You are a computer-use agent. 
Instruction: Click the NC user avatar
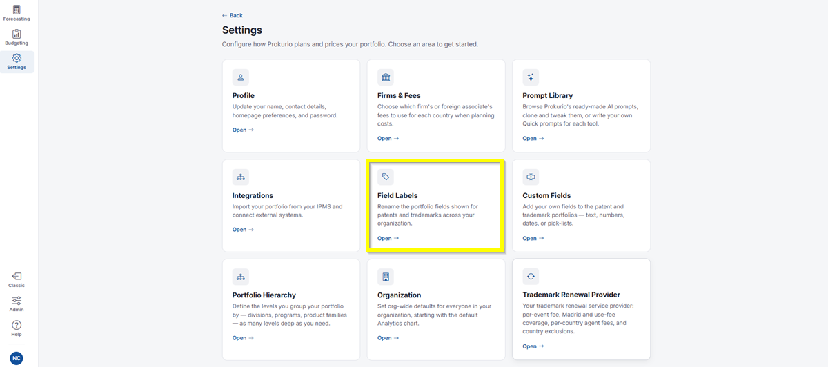point(16,358)
